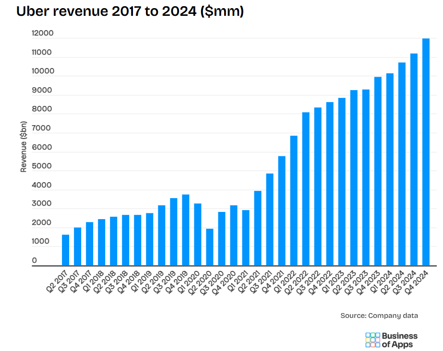Image resolution: width=443 pixels, height=351 pixels.
Task: Pick the bar for Q1 2023
Action: [x=342, y=182]
